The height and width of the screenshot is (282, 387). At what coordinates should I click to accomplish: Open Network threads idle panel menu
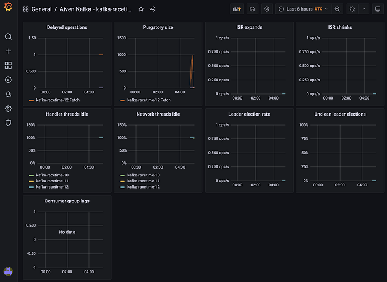point(158,114)
